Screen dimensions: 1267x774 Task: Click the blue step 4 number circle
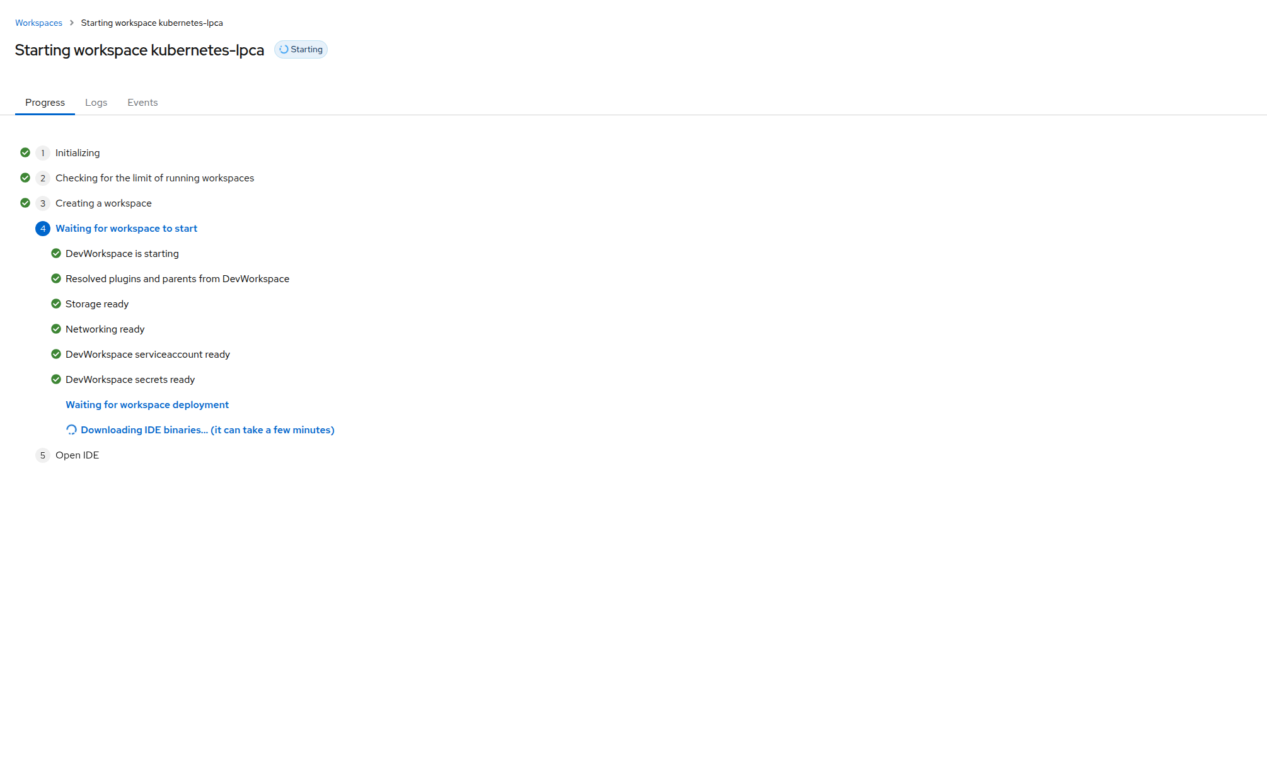[x=43, y=229]
